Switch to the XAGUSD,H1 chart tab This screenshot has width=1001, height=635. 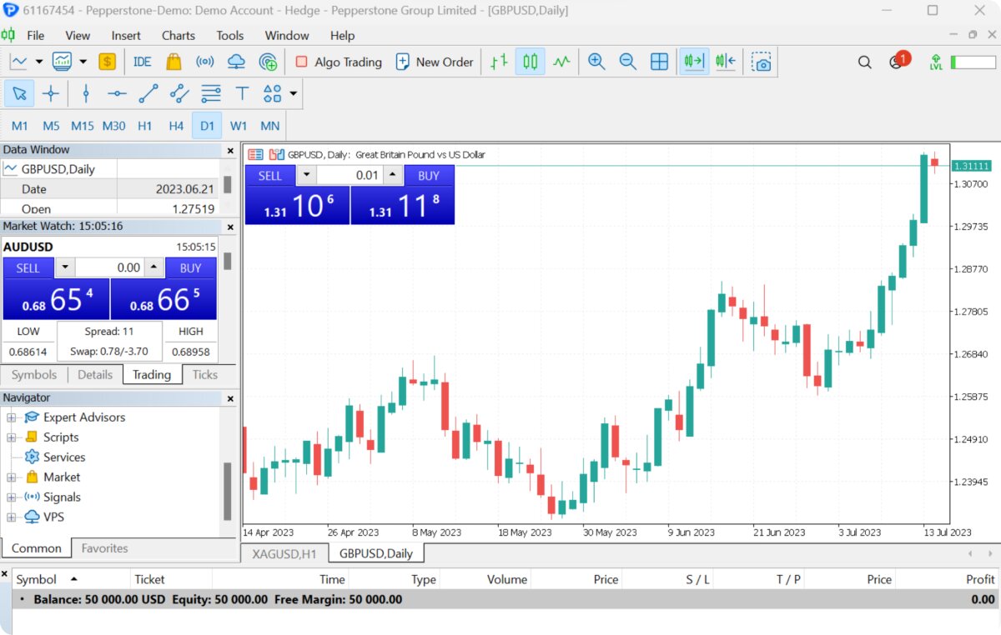coord(284,553)
